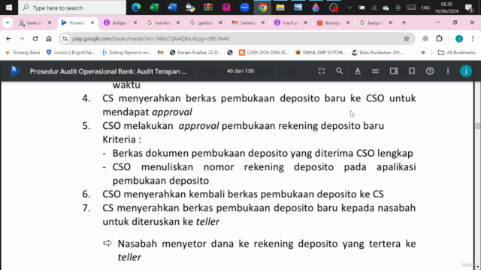
Task: Open reader more options menu
Action: (448, 71)
